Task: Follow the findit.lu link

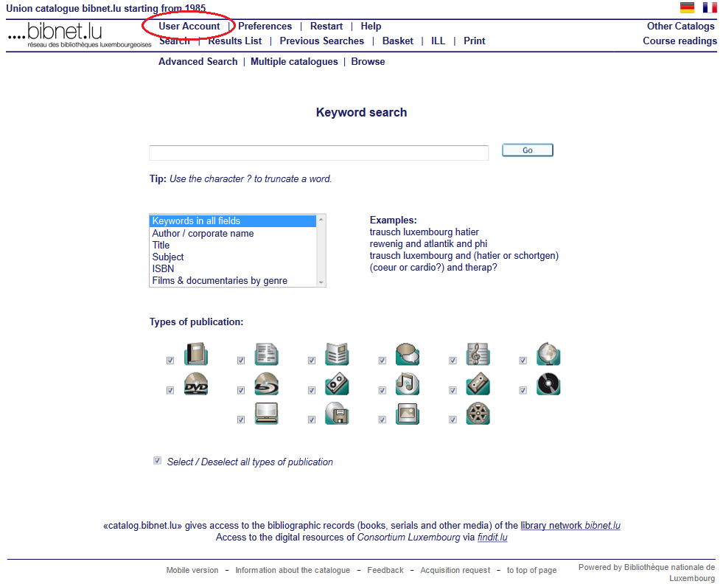Action: [x=492, y=538]
